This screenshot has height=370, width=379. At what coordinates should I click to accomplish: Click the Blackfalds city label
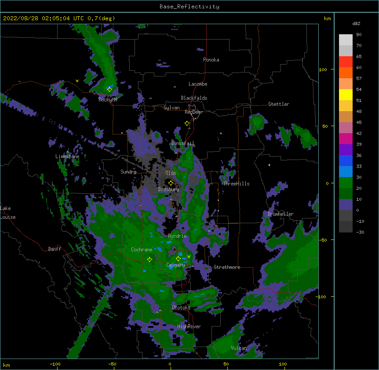click(x=194, y=98)
